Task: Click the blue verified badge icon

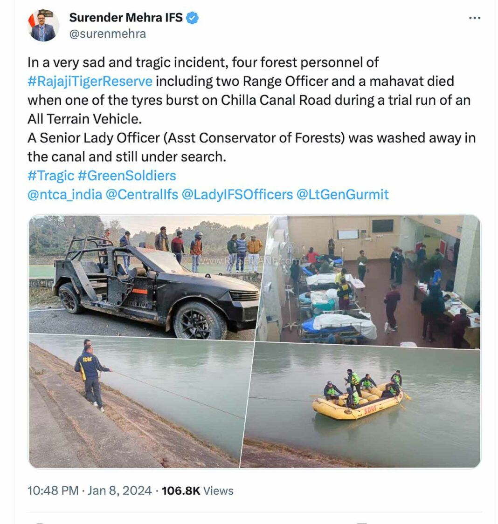Action: coord(192,18)
